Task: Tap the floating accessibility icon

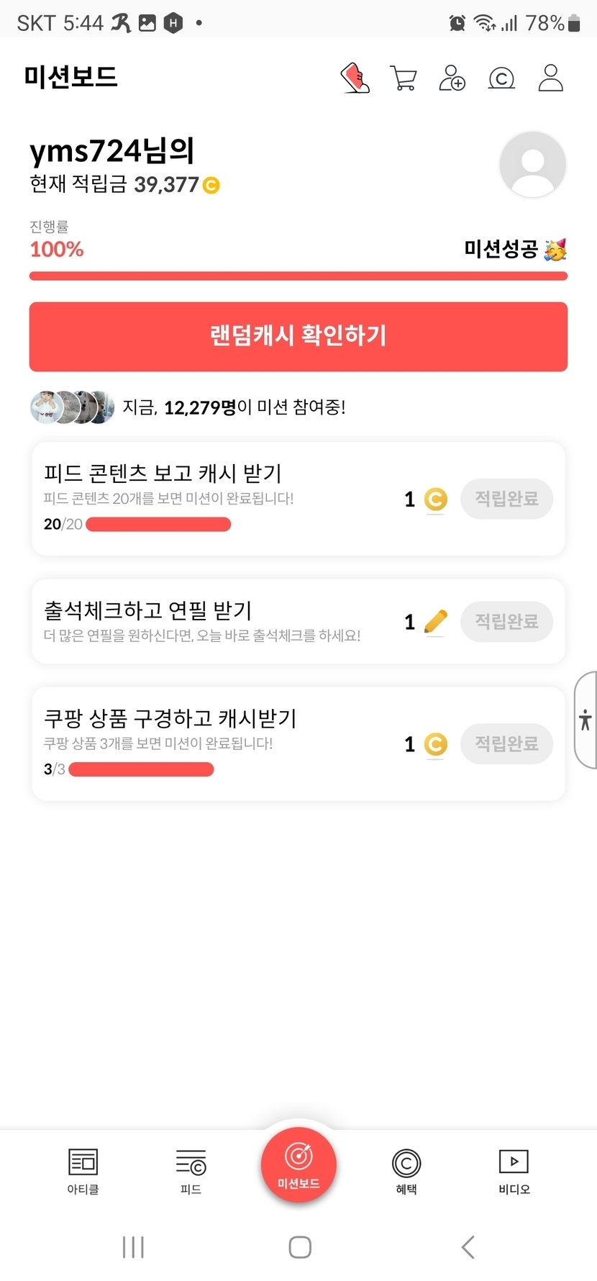Action: click(x=585, y=720)
